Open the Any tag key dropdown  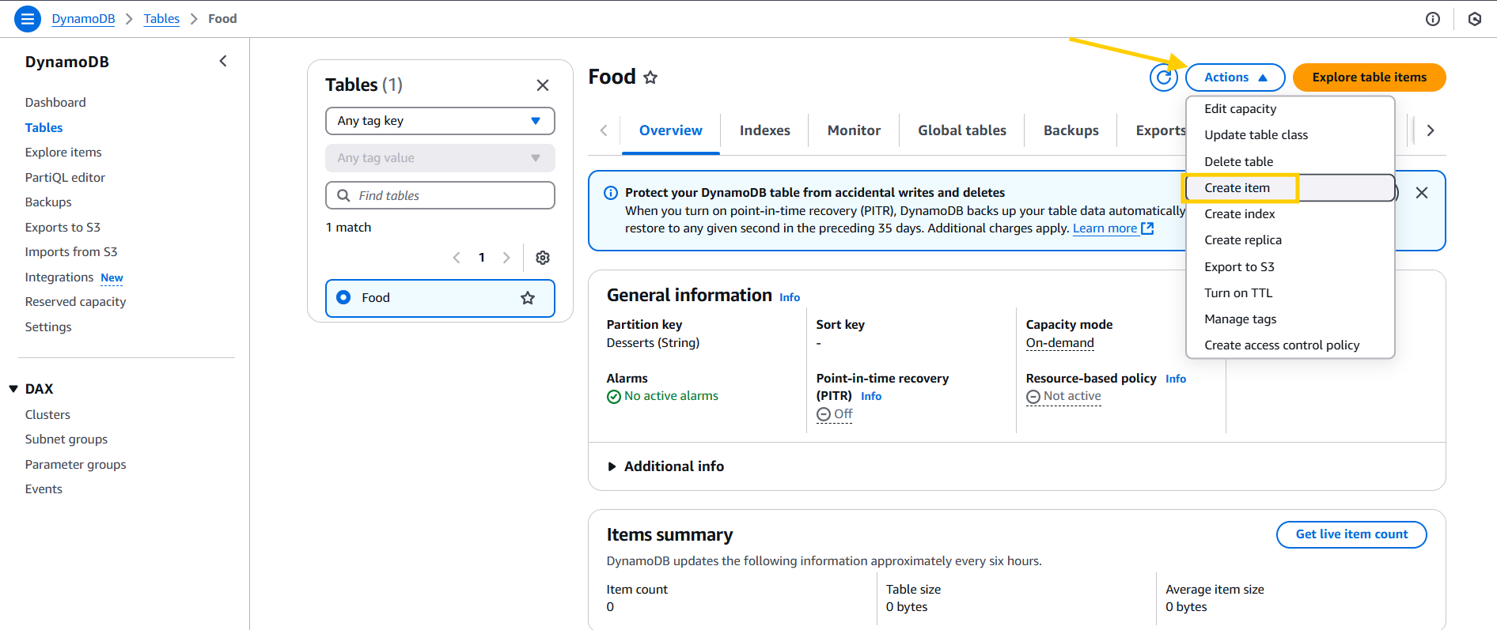coord(440,121)
